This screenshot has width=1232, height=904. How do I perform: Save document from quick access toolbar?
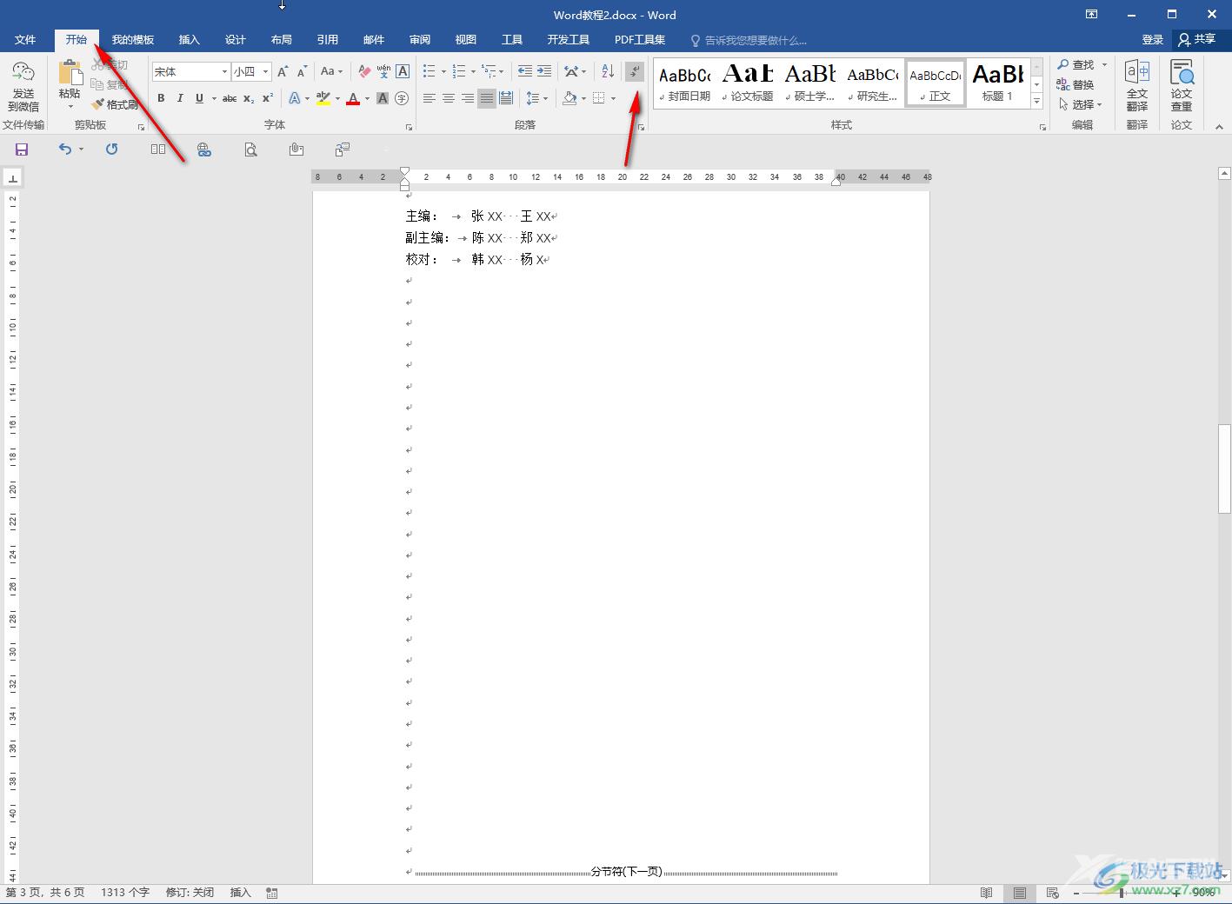(22, 150)
